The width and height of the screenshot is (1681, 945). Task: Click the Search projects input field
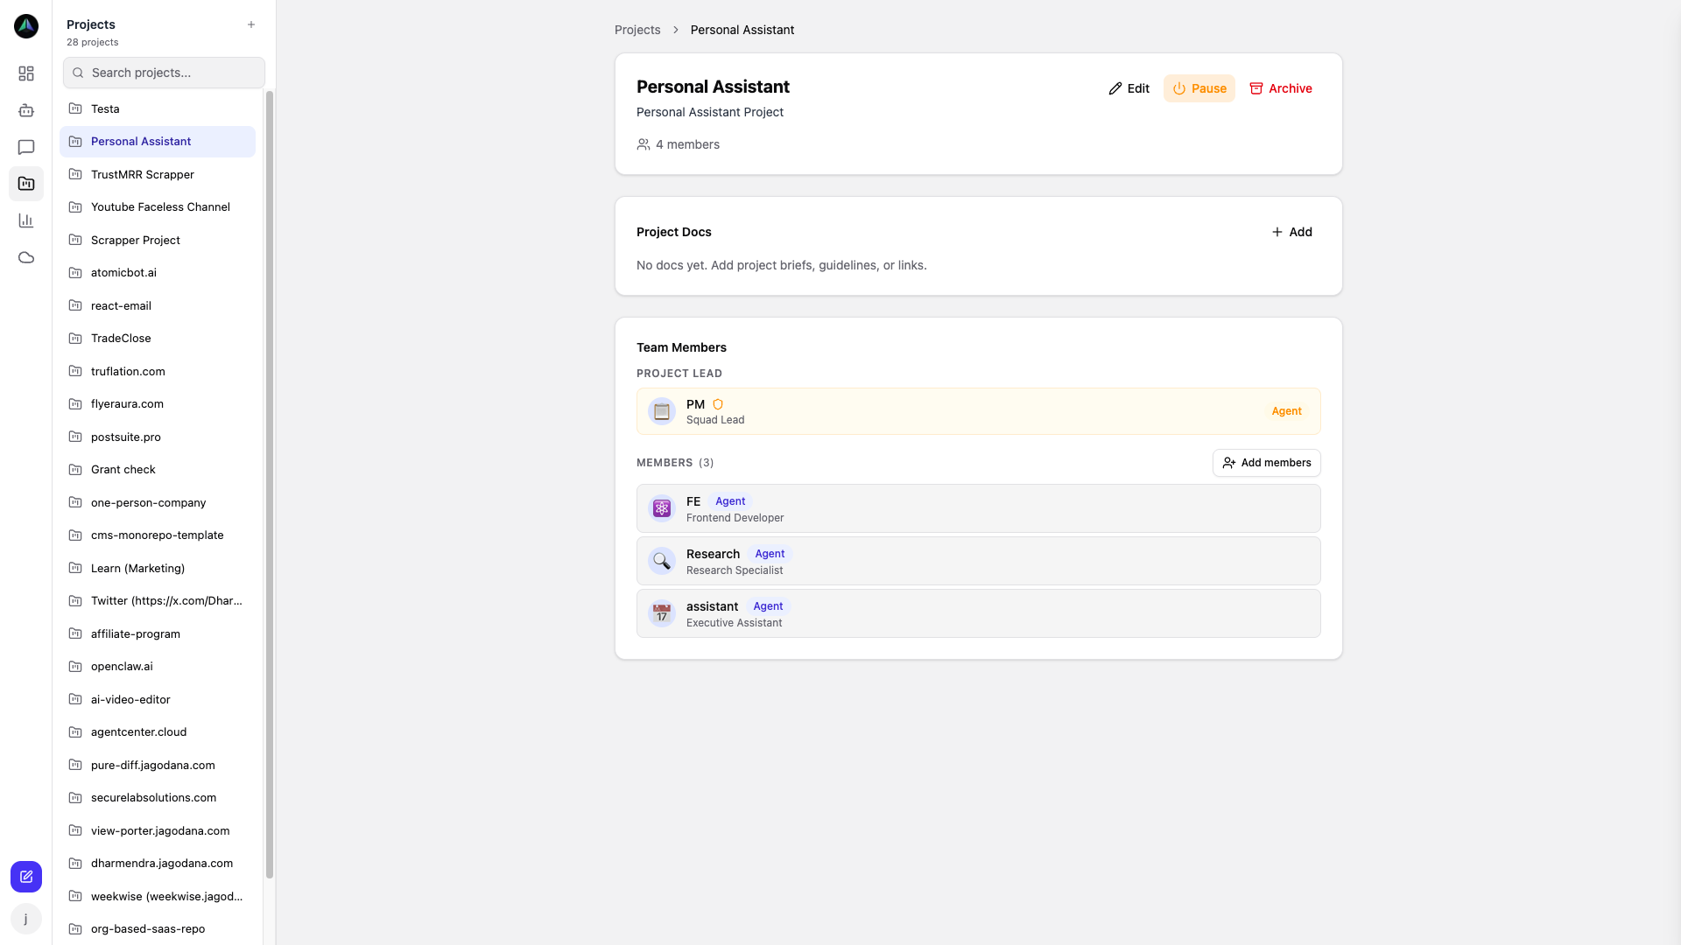(164, 73)
